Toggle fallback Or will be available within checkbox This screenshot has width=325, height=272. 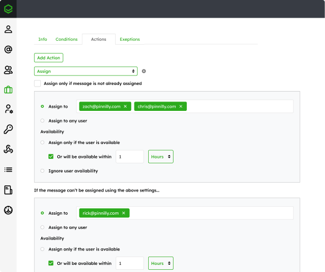(x=51, y=263)
